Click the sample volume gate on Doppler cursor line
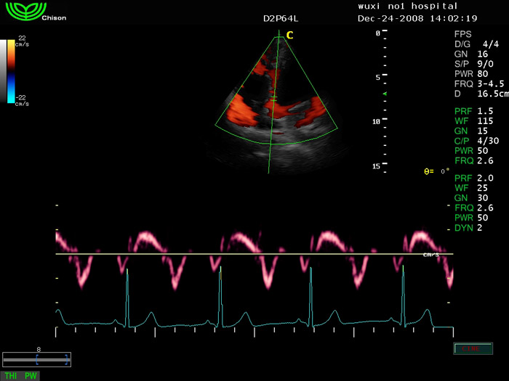The image size is (509, 381). click(x=274, y=98)
